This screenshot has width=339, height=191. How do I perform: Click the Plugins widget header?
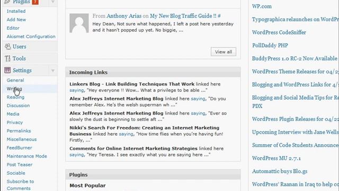coord(153,175)
